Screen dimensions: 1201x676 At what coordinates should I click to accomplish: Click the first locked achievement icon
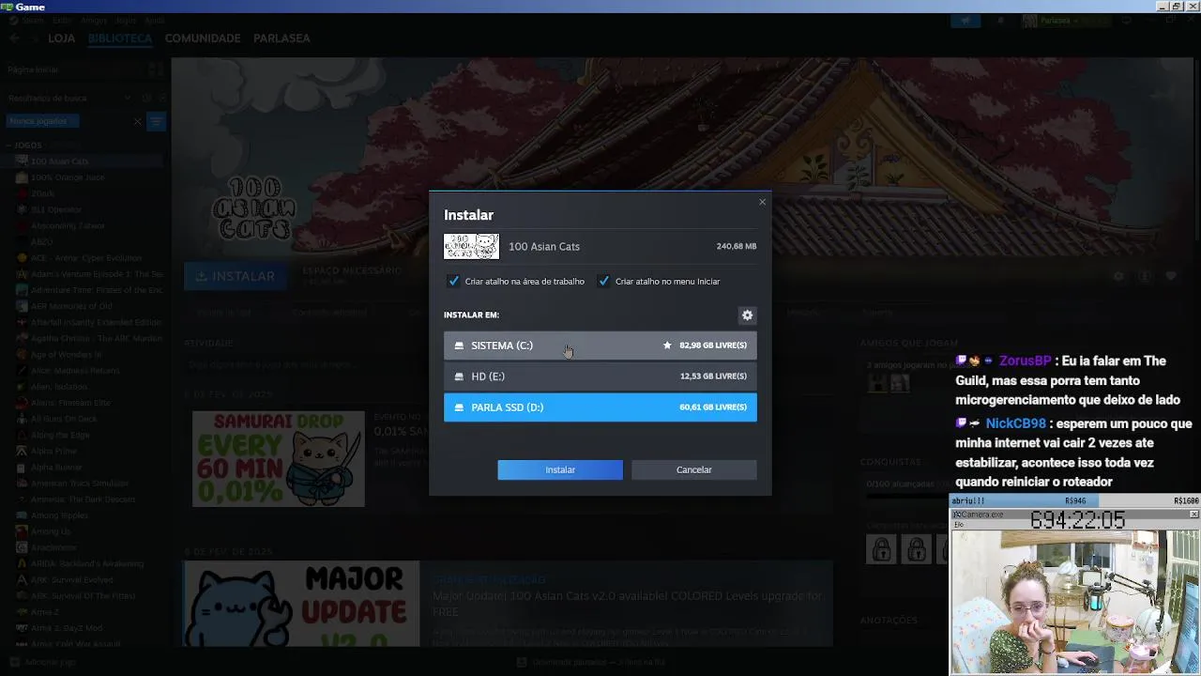(881, 549)
